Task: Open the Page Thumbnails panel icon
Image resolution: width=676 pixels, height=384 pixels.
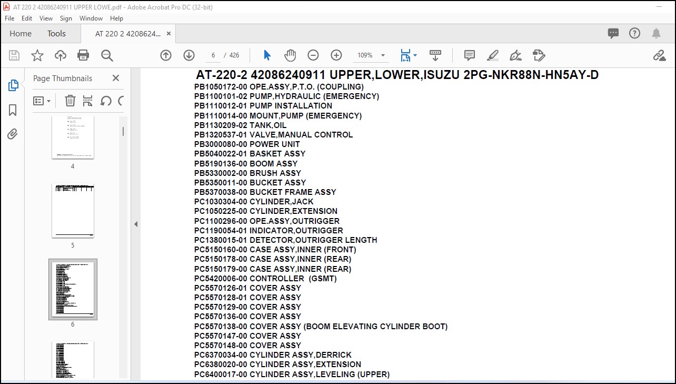Action: pos(13,85)
